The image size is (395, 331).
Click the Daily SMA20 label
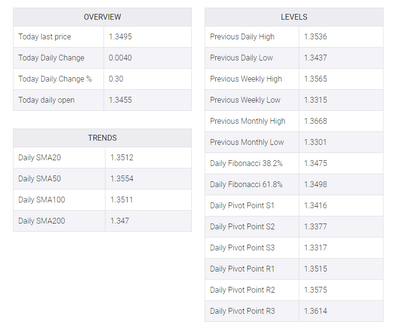(x=40, y=157)
